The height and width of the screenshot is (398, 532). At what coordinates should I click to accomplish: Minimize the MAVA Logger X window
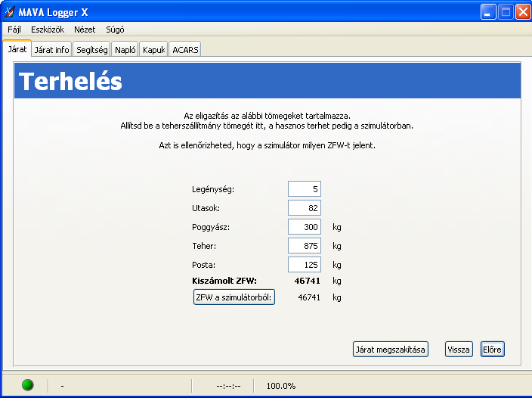(488, 12)
